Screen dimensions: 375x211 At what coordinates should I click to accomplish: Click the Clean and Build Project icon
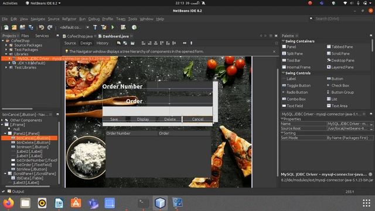coord(104,28)
